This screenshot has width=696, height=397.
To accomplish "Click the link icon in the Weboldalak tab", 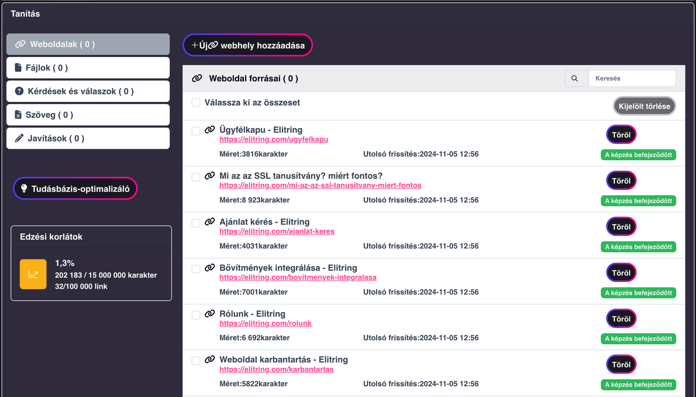I will [20, 44].
